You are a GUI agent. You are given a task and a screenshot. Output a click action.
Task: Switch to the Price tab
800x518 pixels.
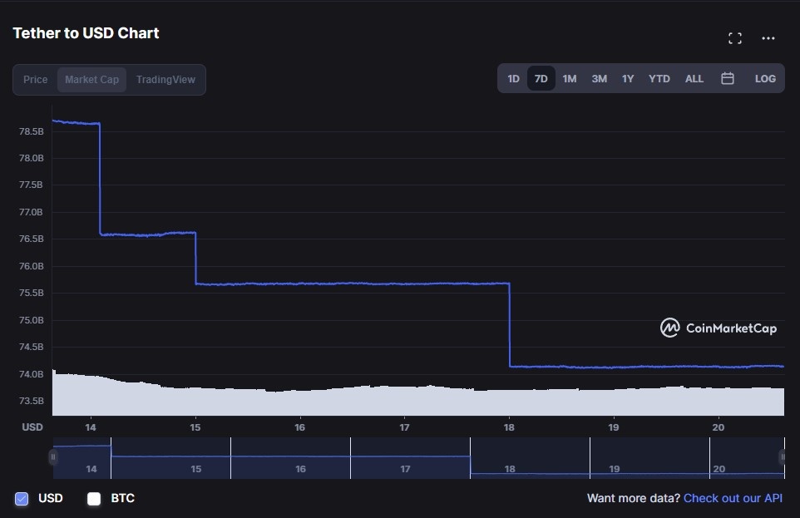click(36, 79)
